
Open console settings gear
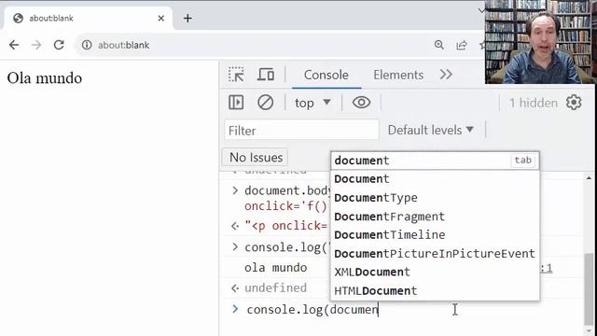coord(574,103)
